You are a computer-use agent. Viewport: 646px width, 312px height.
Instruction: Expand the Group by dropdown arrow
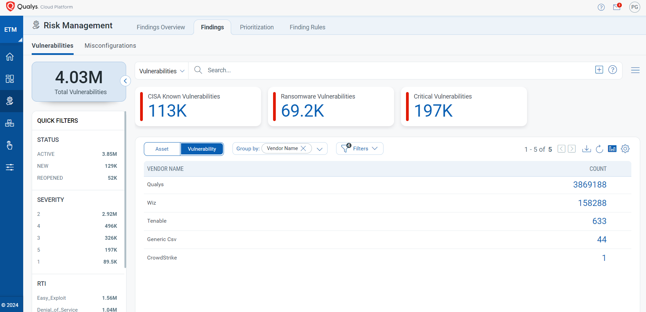tap(319, 149)
